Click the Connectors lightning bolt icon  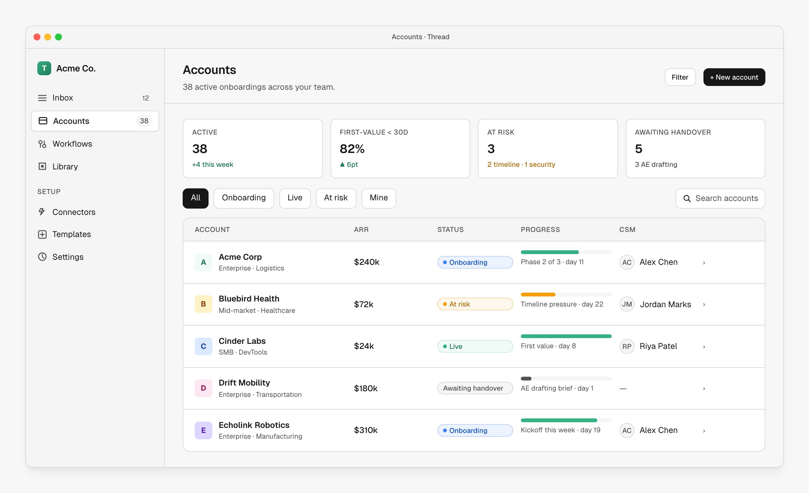coord(42,212)
